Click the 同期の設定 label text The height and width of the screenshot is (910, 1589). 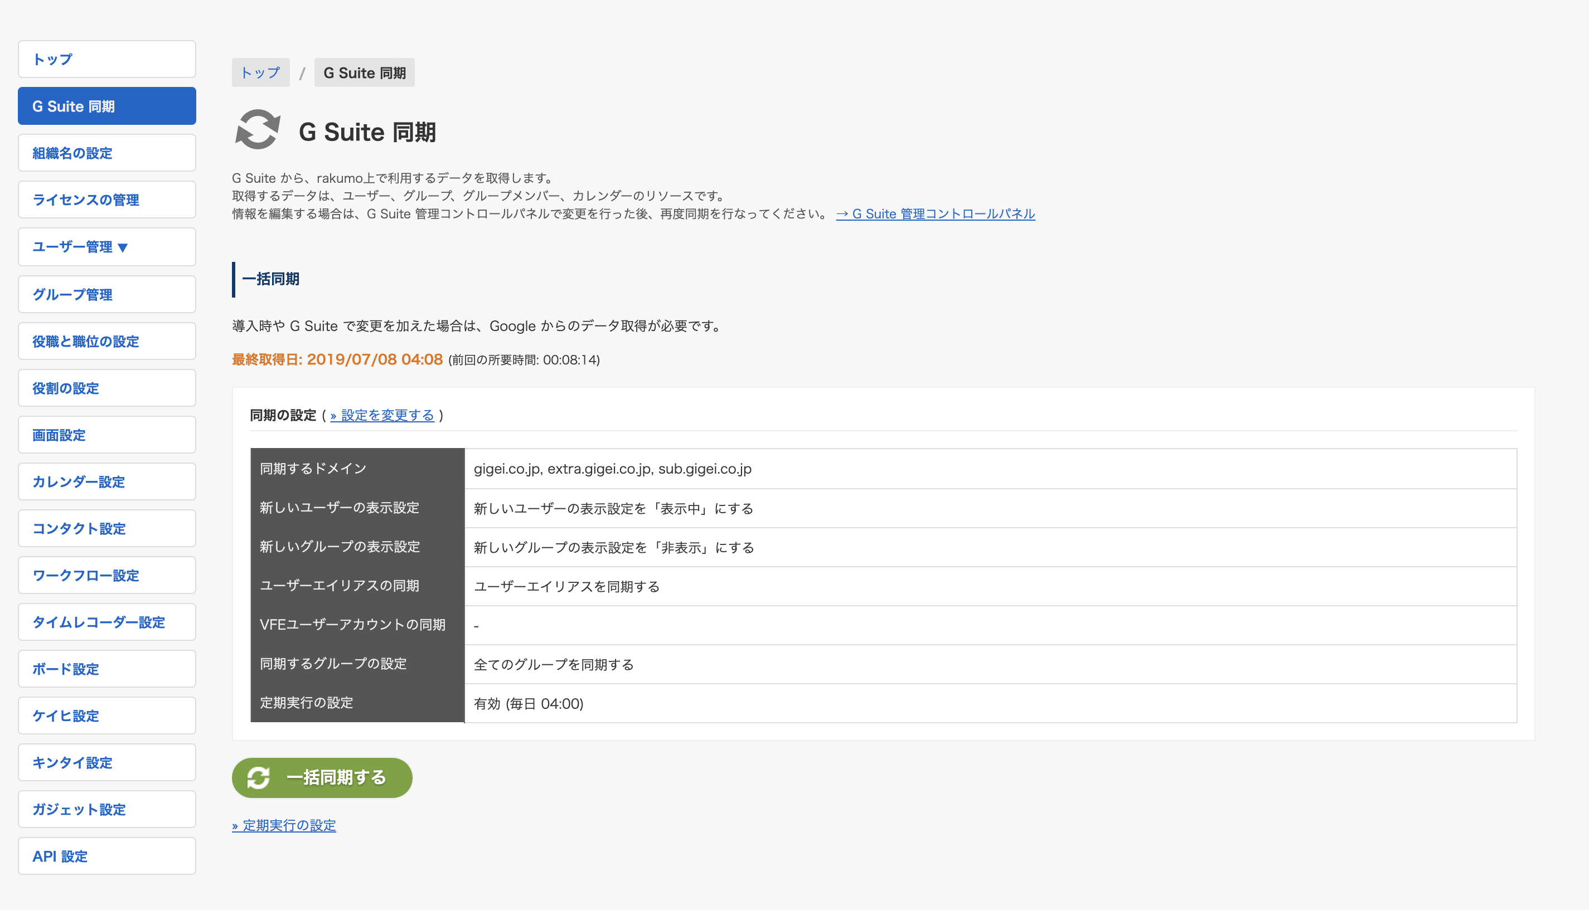pos(283,416)
